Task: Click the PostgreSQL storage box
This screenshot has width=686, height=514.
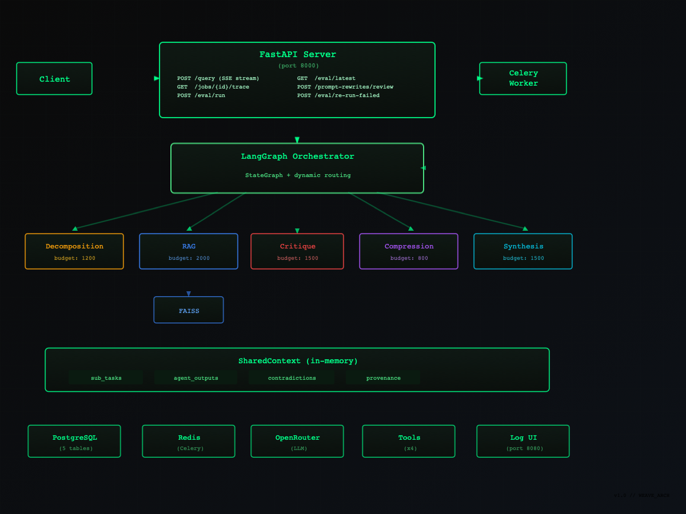Action: [x=74, y=441]
